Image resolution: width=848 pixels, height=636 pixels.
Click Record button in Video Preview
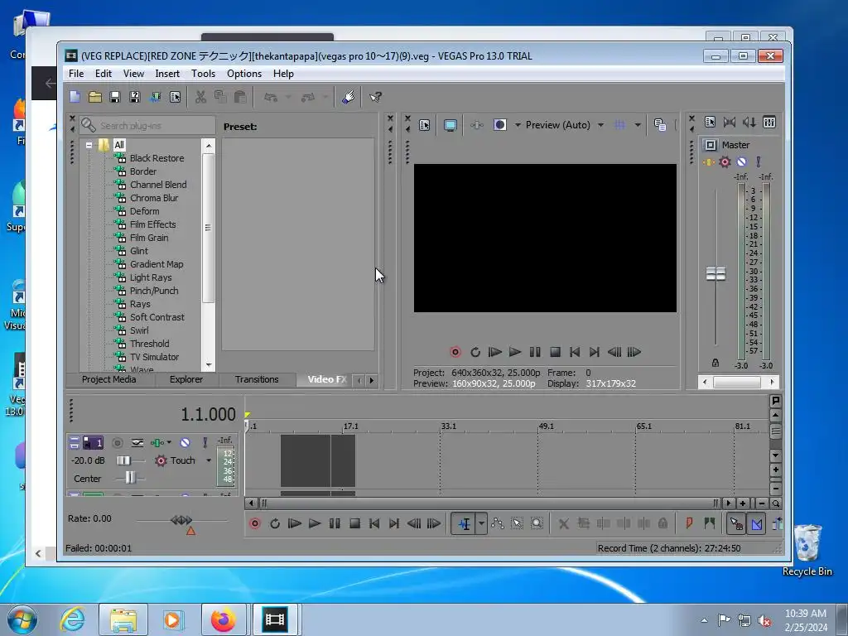pyautogui.click(x=455, y=352)
